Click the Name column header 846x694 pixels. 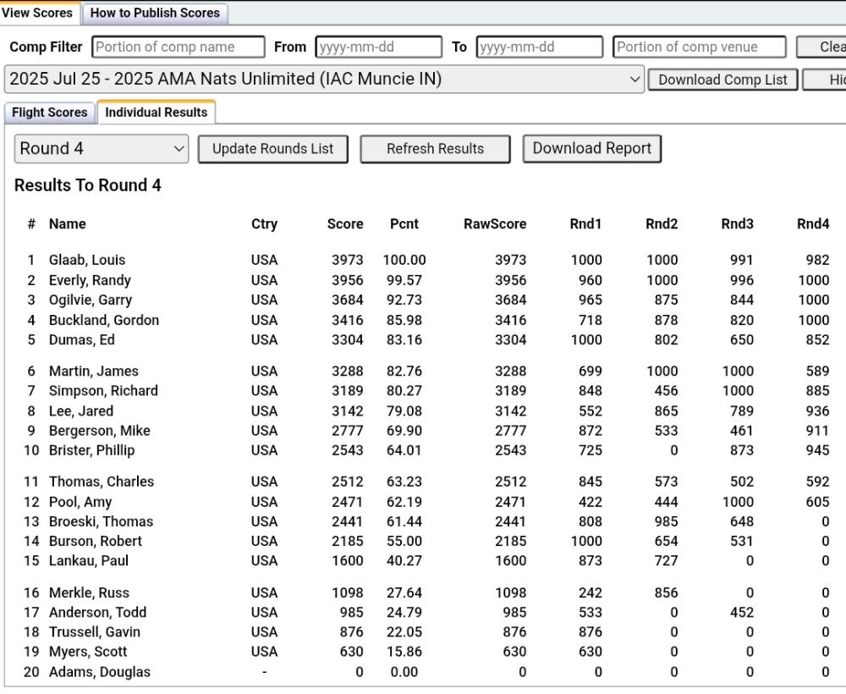(68, 224)
